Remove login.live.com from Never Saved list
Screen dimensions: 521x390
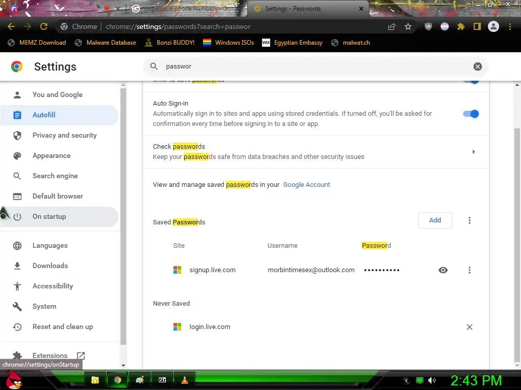[x=469, y=327]
